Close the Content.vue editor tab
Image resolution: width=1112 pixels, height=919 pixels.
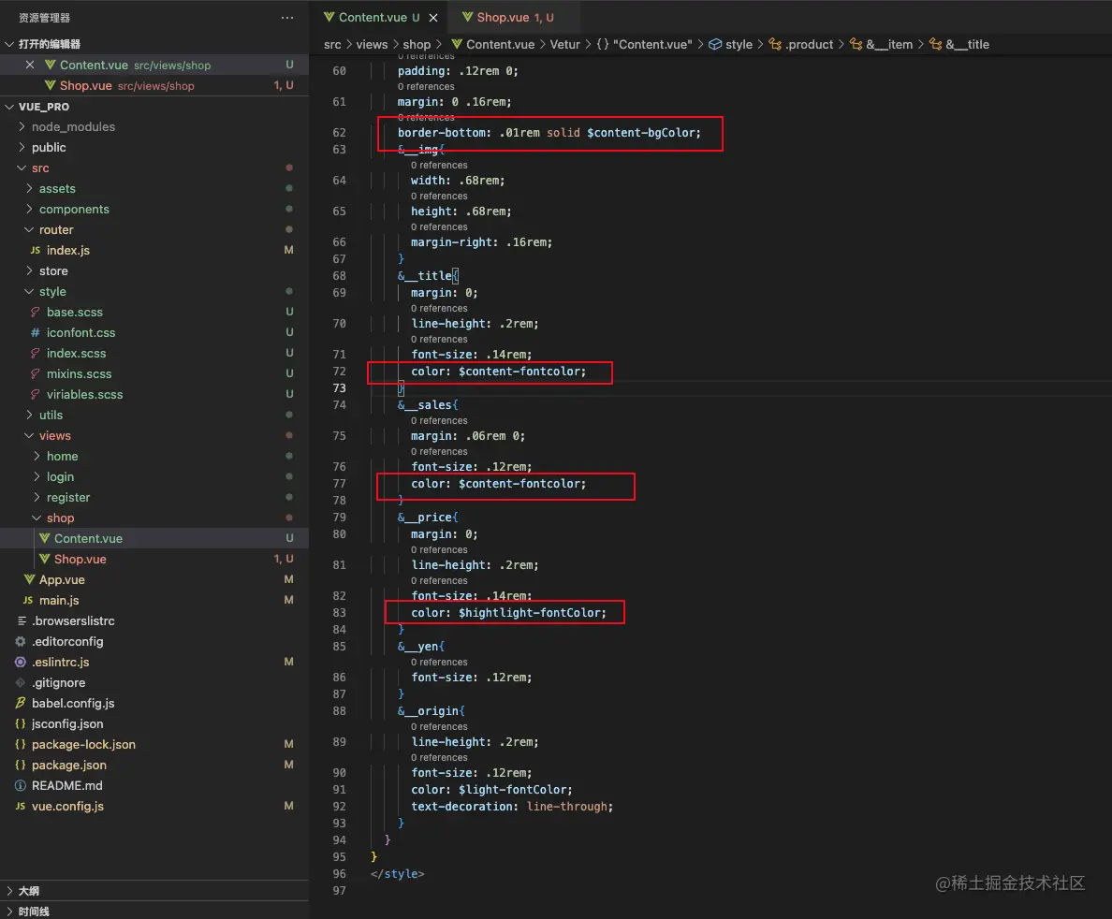(x=433, y=18)
